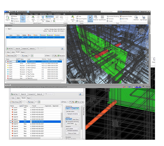Image resolution: width=164 pixels, height=146 pixels.
Task: Toggle the Highlight all clashes checkbox
Action: pyautogui.click(x=66, y=114)
